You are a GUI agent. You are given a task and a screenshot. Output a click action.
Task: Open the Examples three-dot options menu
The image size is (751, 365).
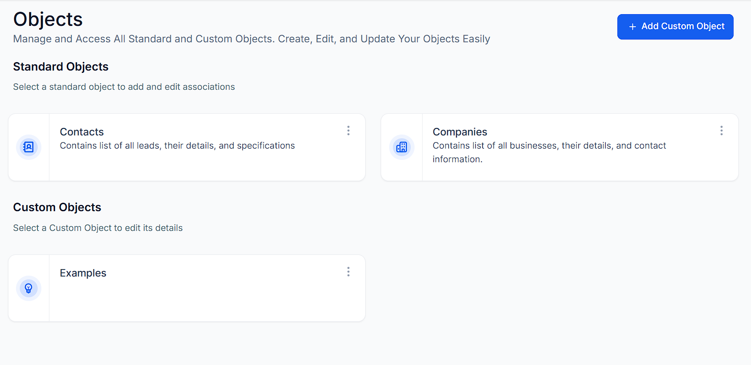pos(348,272)
